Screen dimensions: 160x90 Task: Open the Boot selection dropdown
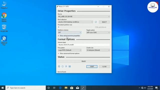[x=75, y=22]
